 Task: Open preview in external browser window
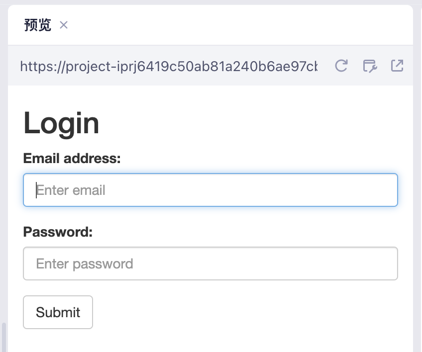click(x=397, y=66)
